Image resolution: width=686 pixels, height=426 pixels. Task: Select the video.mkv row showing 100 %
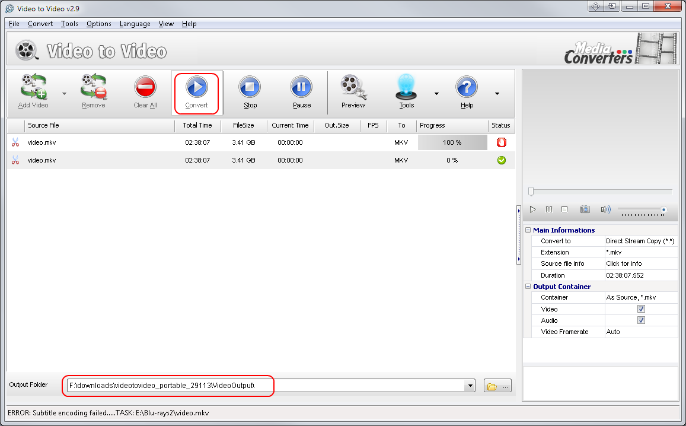point(261,142)
